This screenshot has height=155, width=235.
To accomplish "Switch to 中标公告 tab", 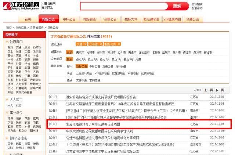I will (69, 19).
